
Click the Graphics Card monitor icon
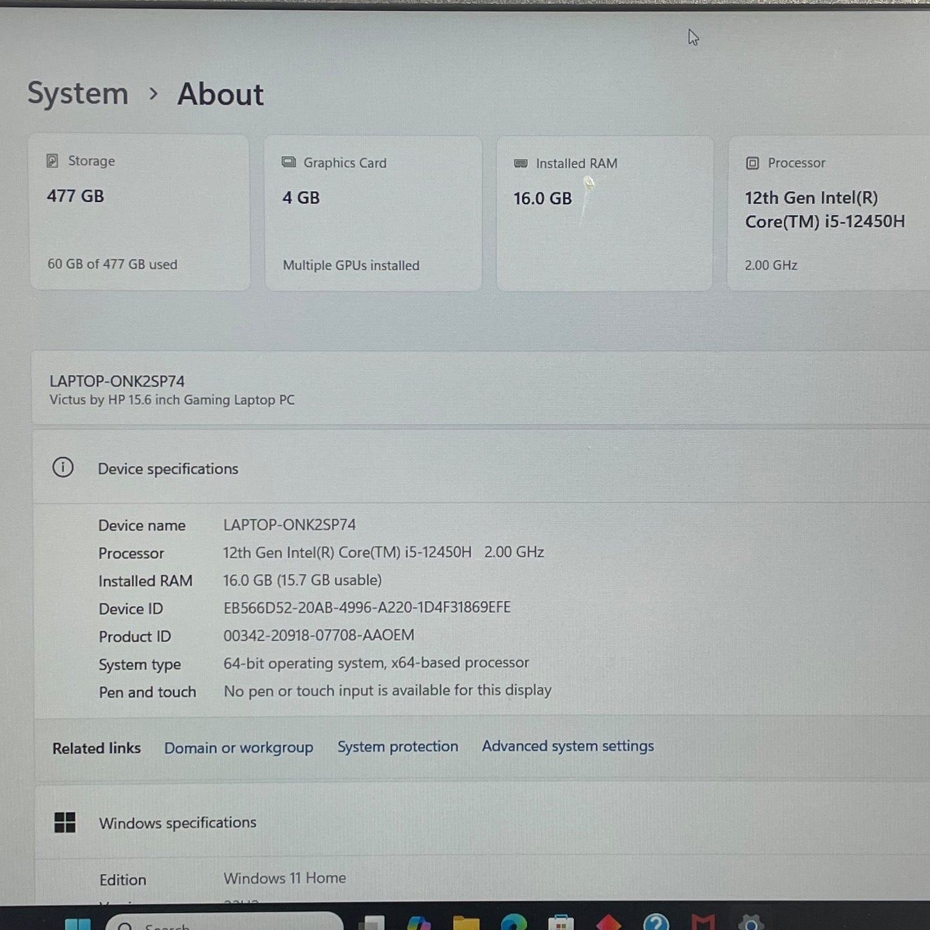pos(289,162)
